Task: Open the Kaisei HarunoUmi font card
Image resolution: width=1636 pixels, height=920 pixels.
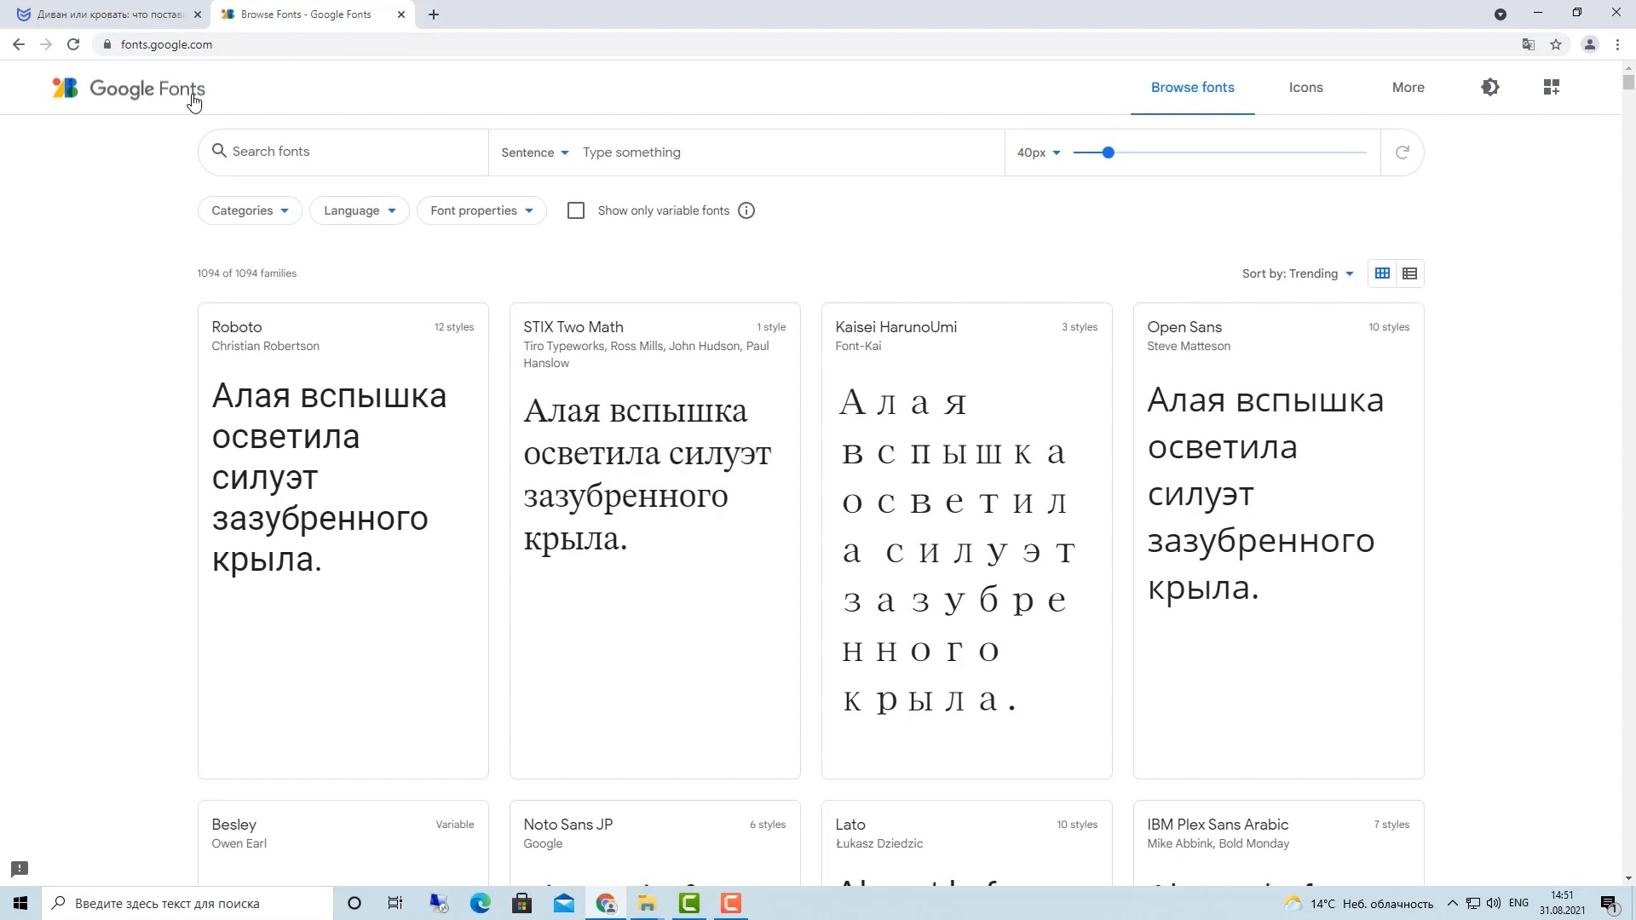Action: tap(967, 541)
